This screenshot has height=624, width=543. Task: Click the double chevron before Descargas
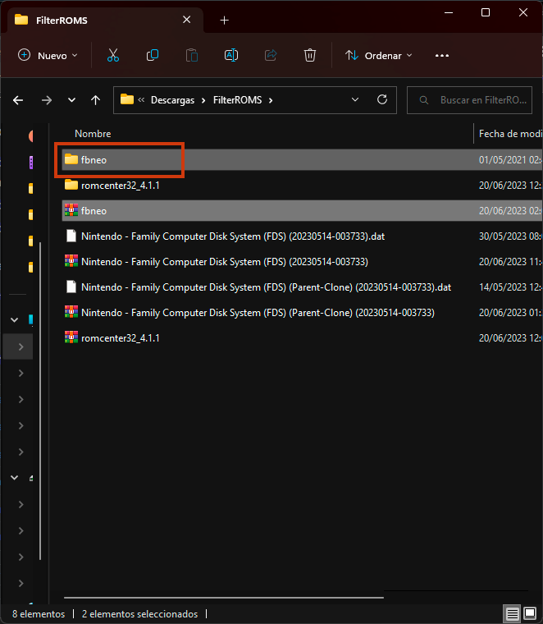coord(141,100)
